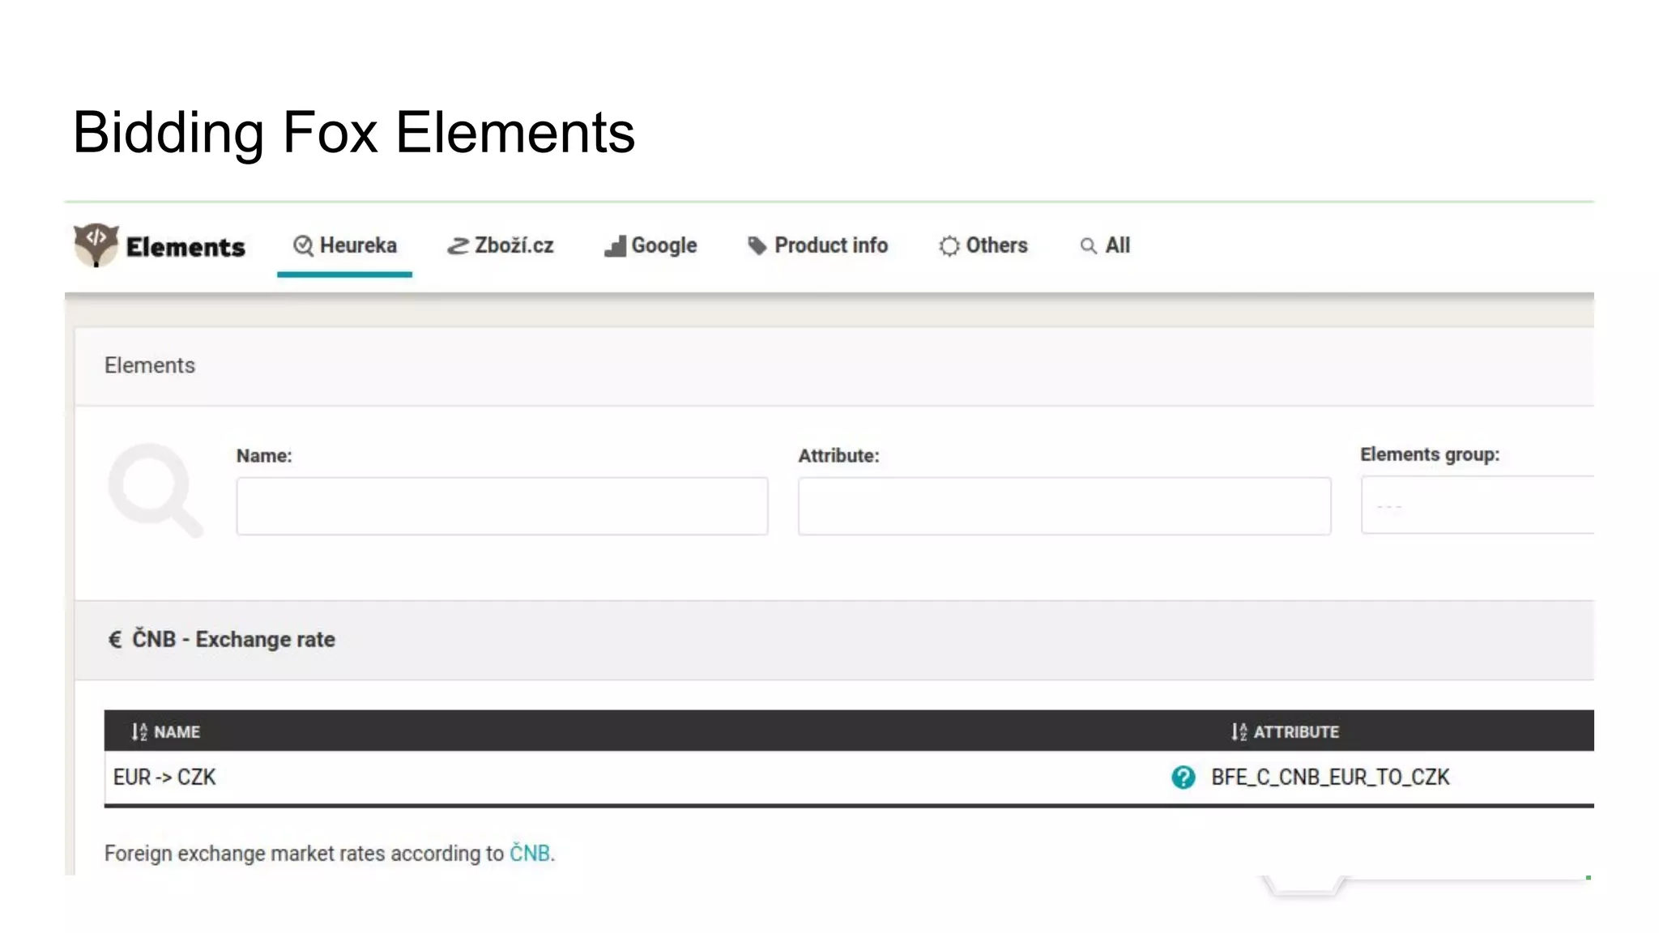Open the Google tab
This screenshot has height=933, width=1659.
tap(650, 245)
